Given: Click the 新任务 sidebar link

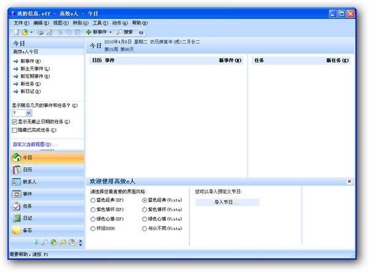Looking at the screenshot, I should [31, 84].
